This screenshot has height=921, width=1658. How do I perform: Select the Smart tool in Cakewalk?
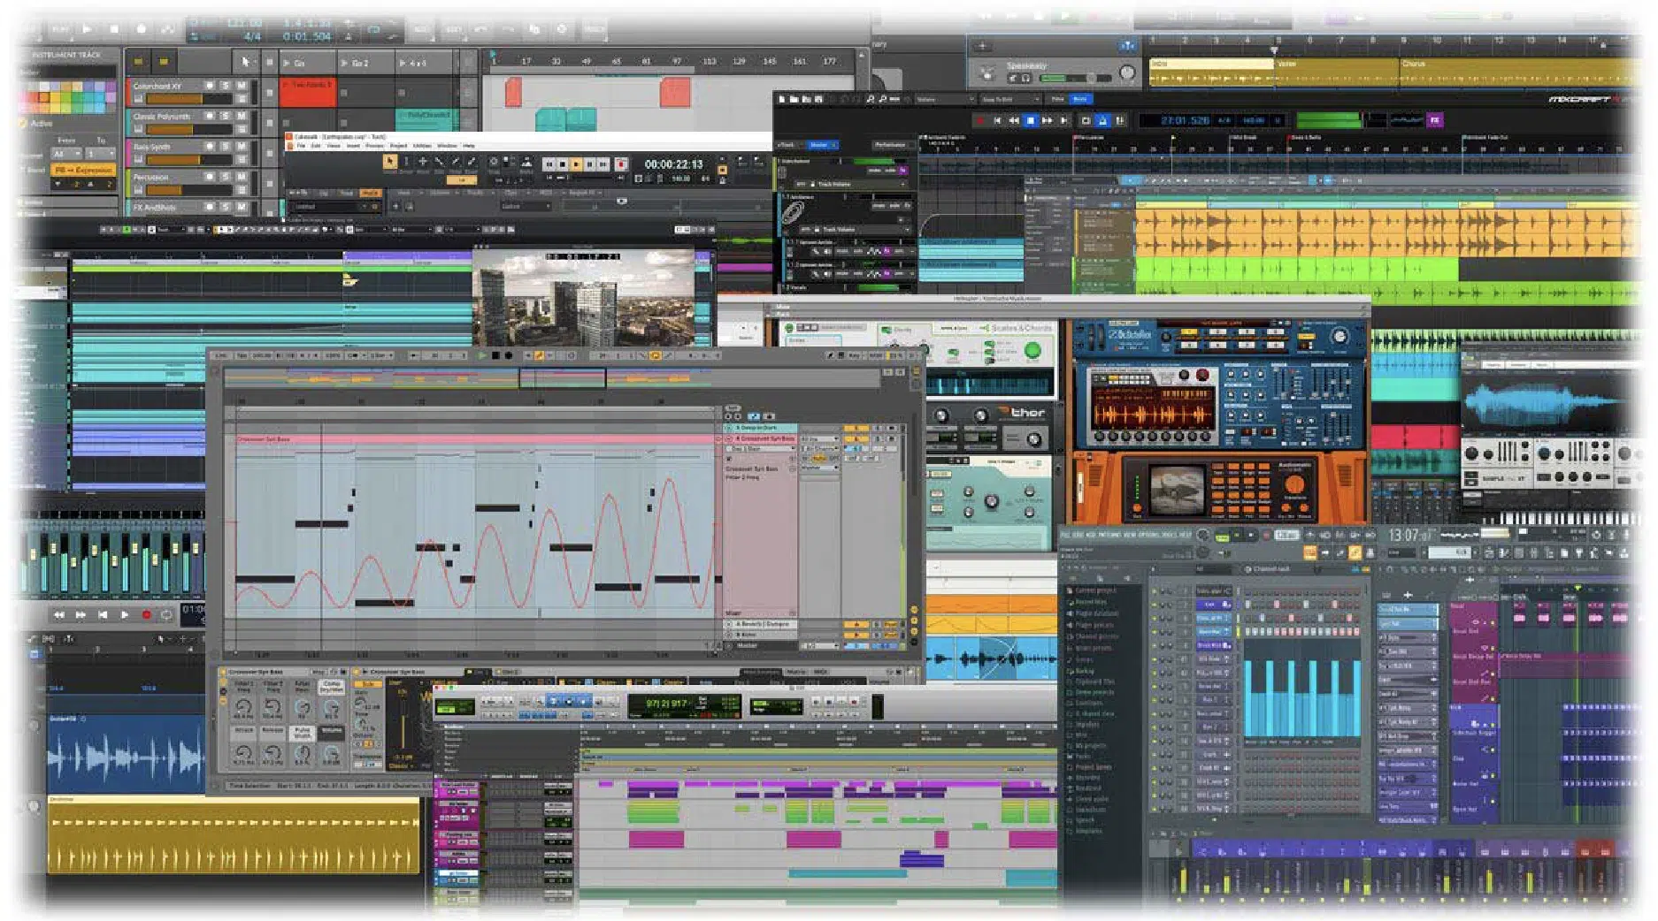coord(389,162)
